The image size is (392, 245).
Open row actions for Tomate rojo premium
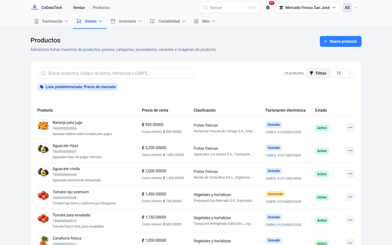coord(350,197)
